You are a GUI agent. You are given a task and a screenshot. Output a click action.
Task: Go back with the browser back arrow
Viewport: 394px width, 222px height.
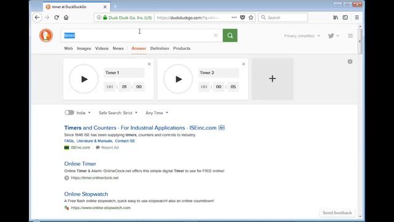[37, 18]
